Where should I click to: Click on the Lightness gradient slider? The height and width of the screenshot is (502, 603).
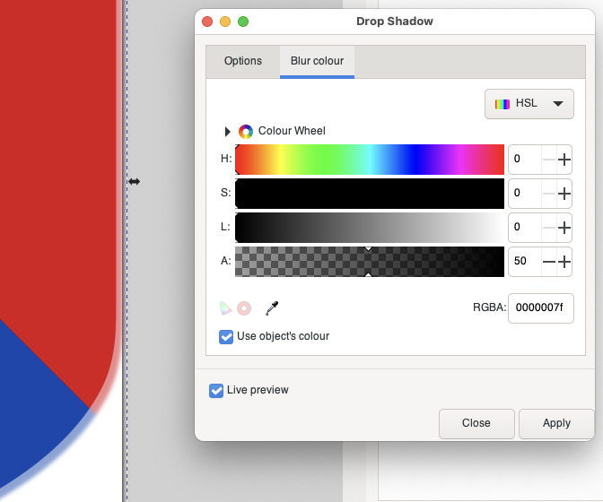point(370,228)
